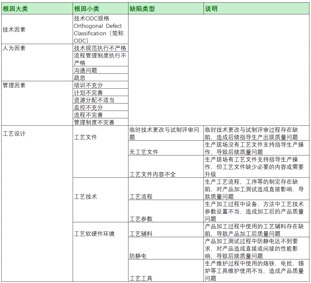The image size is (311, 283).
Task: Select description starting 生产维护过程中使用的烙铁
Action: point(256,271)
